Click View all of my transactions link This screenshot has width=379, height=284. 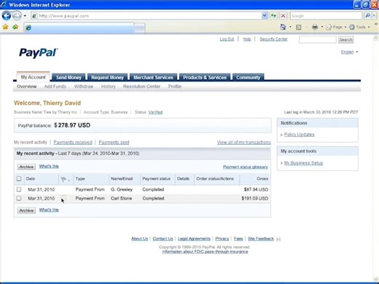(x=243, y=142)
